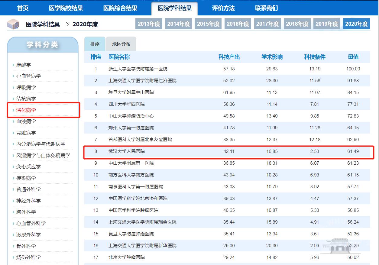Open 内分泌病学与代谢病学 category
Screen dimensions: 379x265
point(40,144)
